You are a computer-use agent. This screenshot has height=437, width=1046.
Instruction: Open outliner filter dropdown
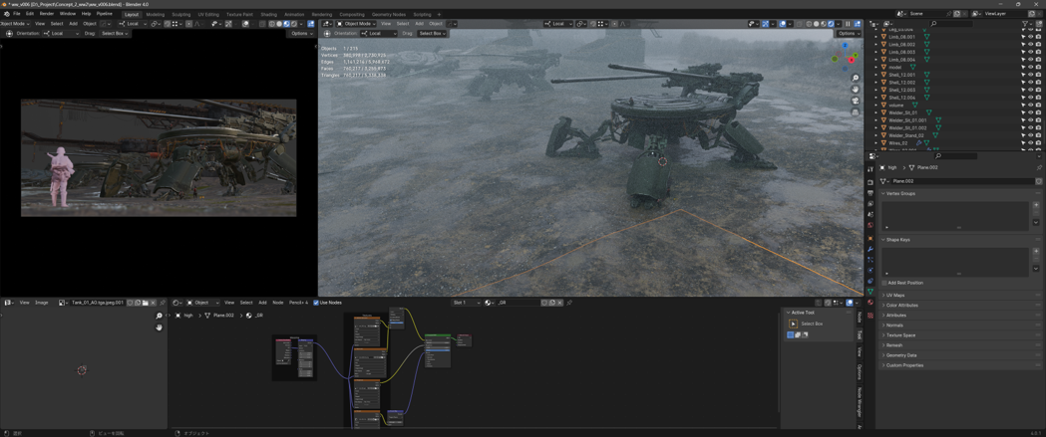(1027, 23)
